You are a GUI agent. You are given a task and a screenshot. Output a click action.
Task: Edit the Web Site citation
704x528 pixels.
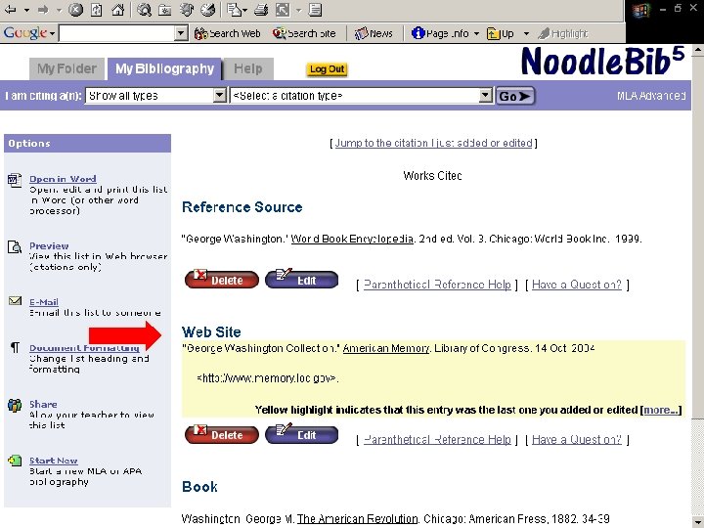pyautogui.click(x=302, y=434)
